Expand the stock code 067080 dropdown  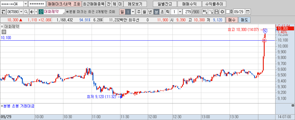tap(21, 12)
